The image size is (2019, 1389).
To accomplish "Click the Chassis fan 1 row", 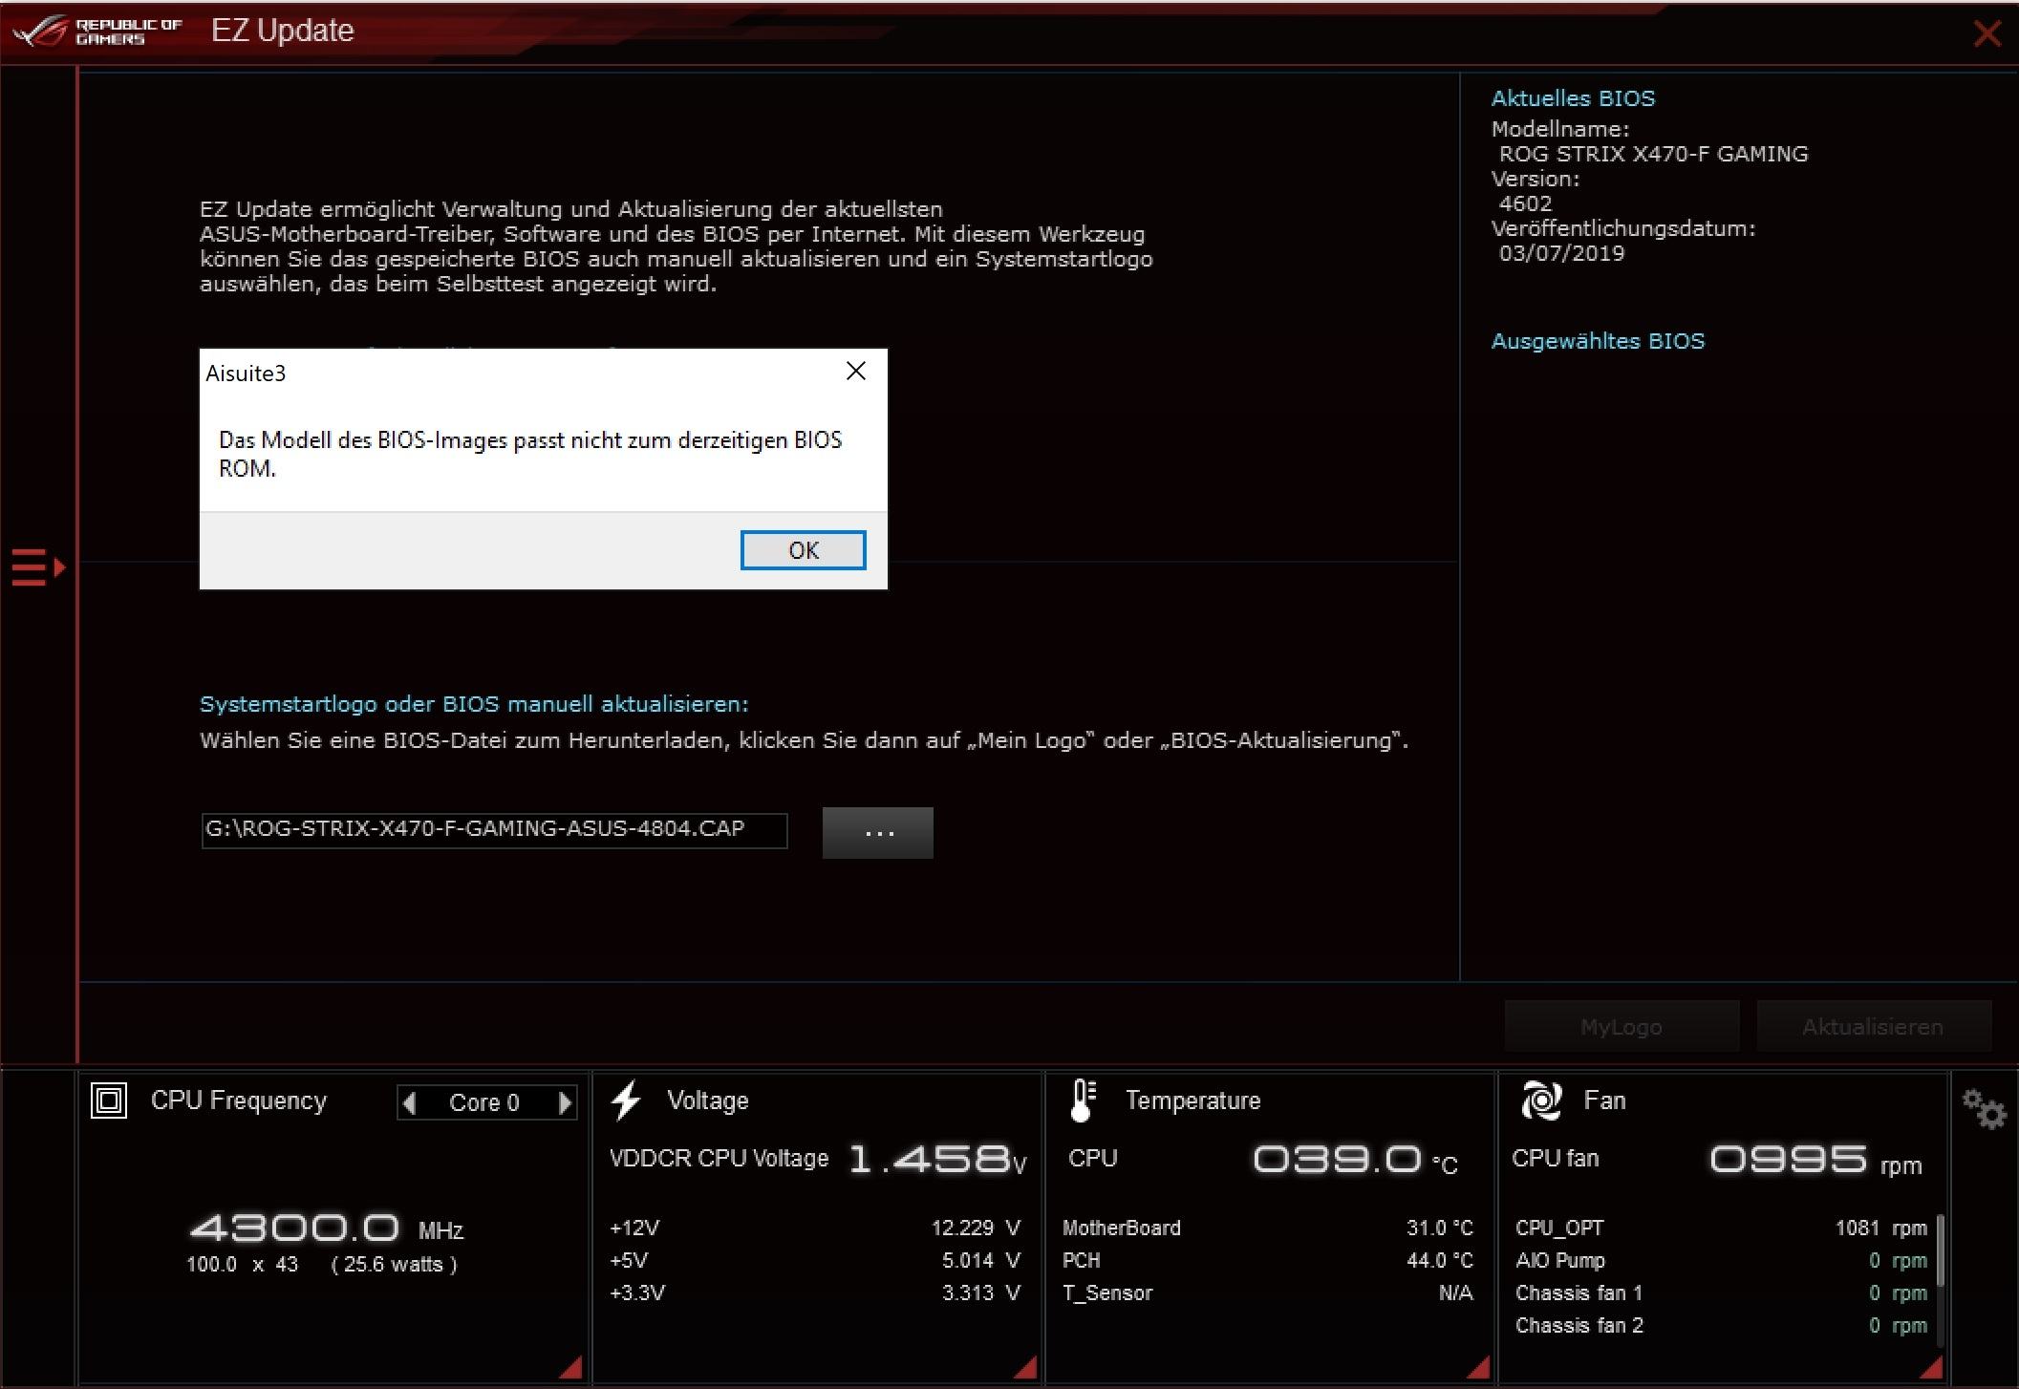I will point(1721,1293).
